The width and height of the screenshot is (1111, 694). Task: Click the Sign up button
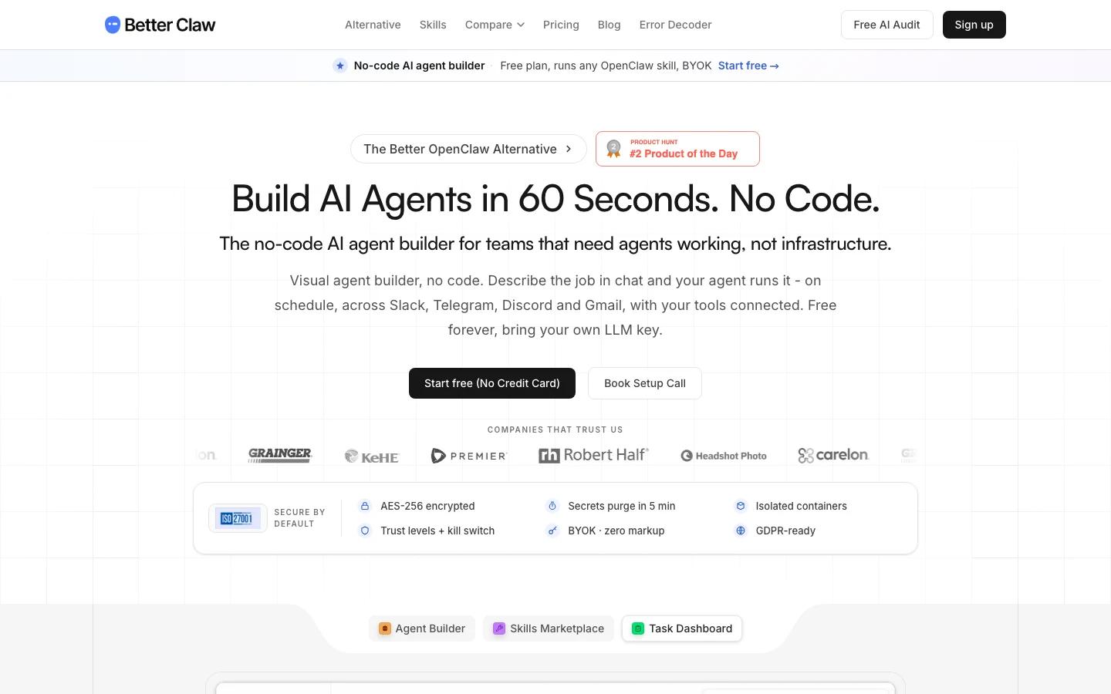974,25
